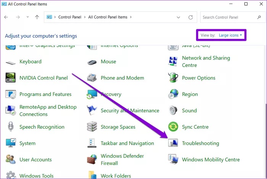The image size is (267, 179).
Task: Open the User Accounts link
Action: (35, 160)
